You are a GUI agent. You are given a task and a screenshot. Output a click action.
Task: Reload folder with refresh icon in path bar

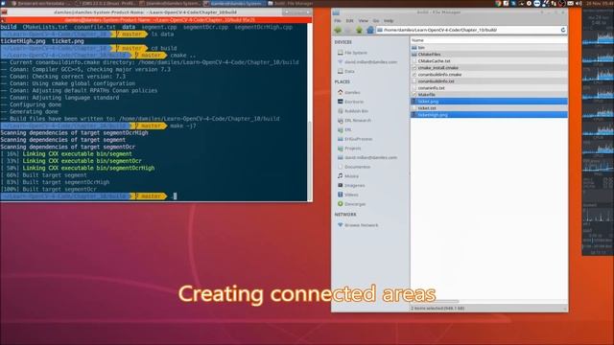click(x=563, y=30)
